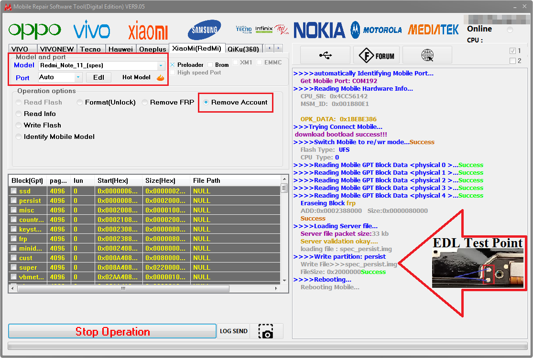Switch to the VIVONEW tab
The width and height of the screenshot is (533, 358).
pos(57,49)
